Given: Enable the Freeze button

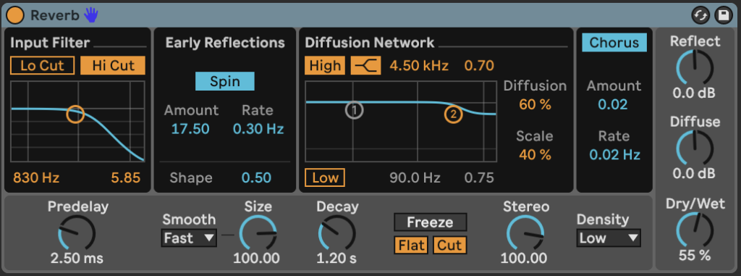Looking at the screenshot, I should pos(430,222).
